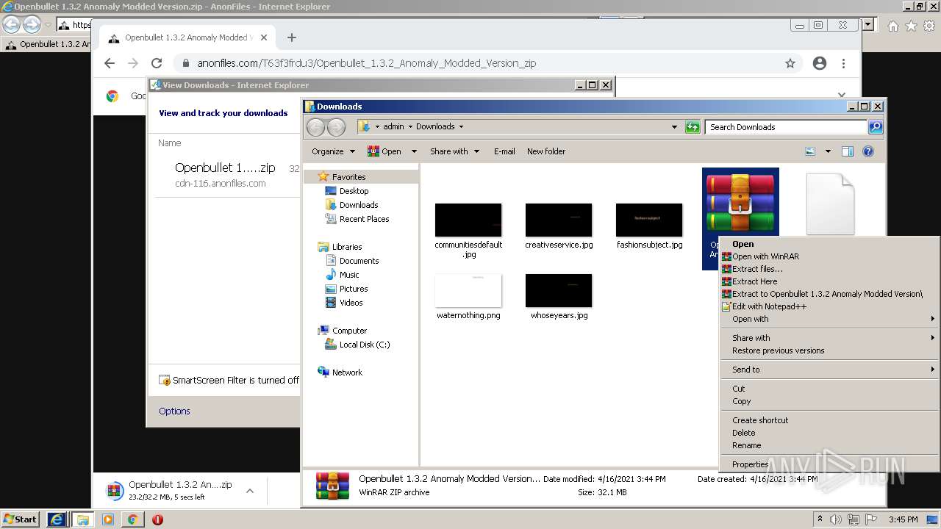Expand the Send to submenu
This screenshot has width=941, height=529.
829,370
